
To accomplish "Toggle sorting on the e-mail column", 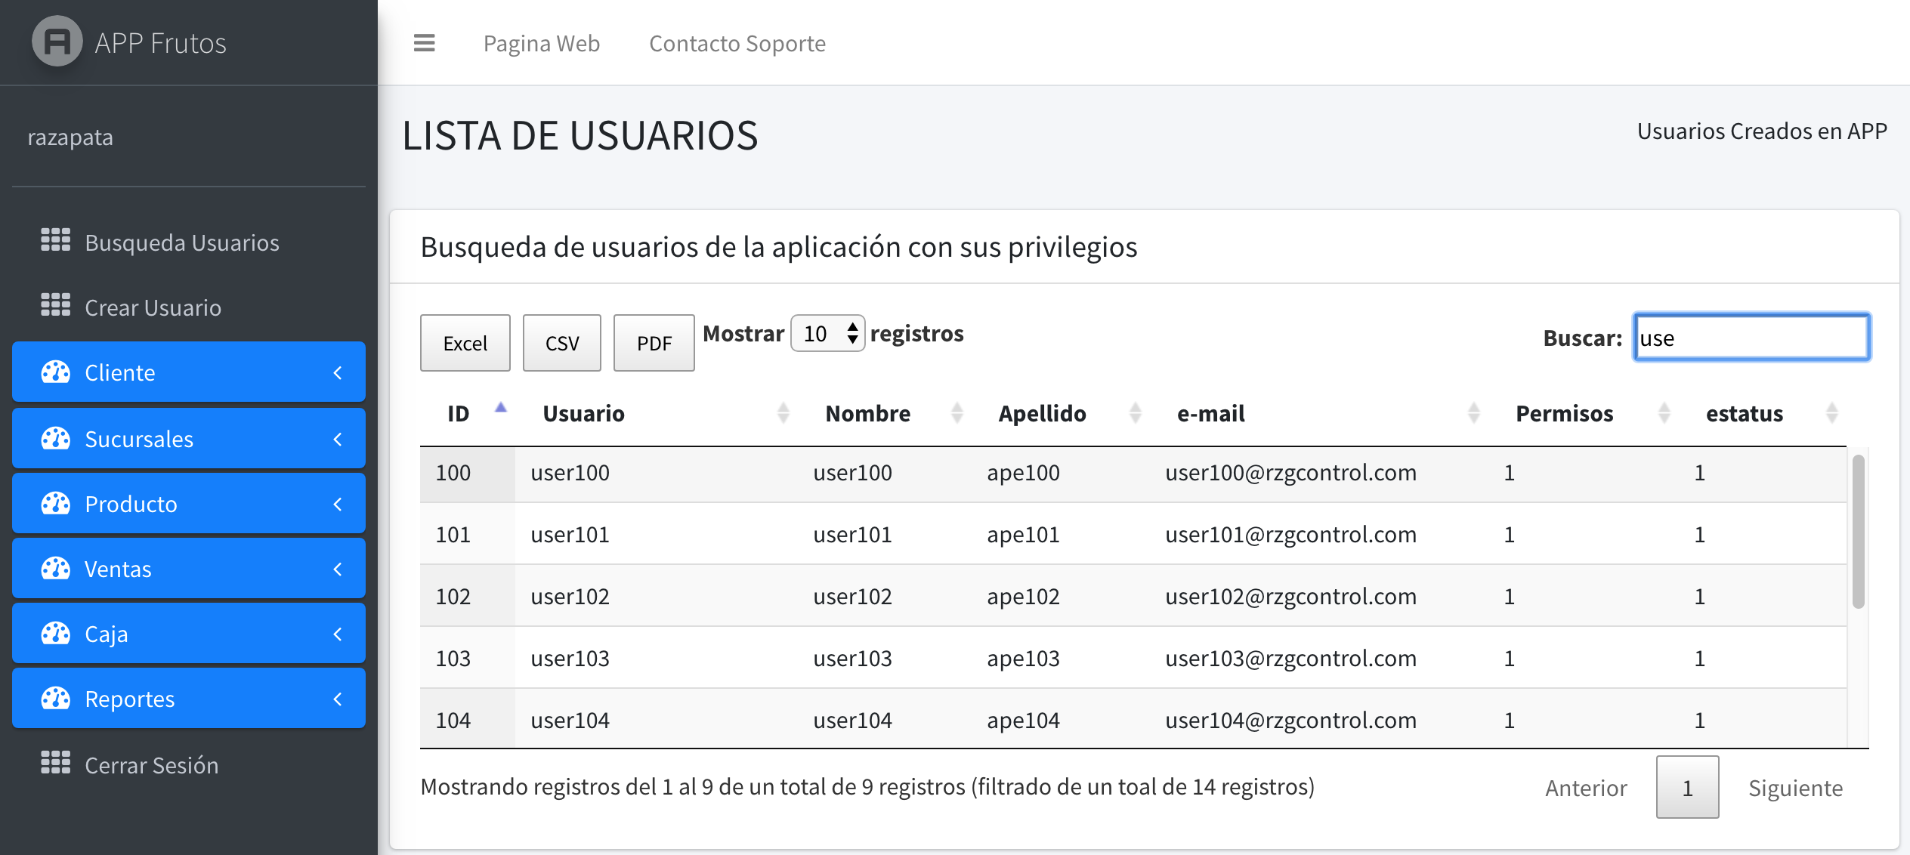I will tap(1473, 413).
